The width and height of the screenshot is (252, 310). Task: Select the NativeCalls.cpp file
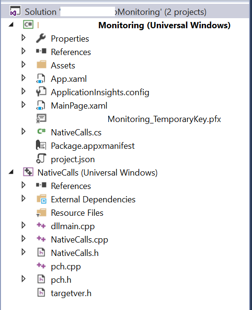80,240
